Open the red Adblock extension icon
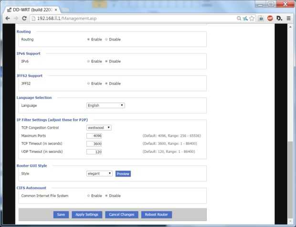Viewport: 296px width, 227px height. 270,18
